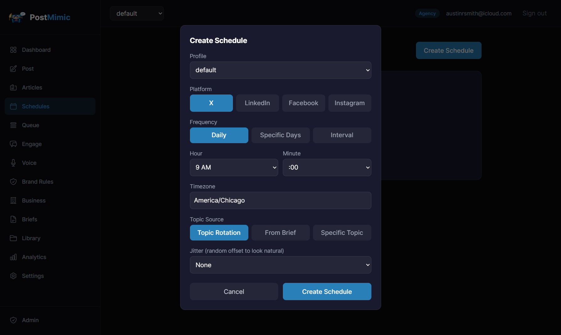The image size is (561, 335).
Task: Open the Minute dropdown showing :00
Action: (327, 167)
